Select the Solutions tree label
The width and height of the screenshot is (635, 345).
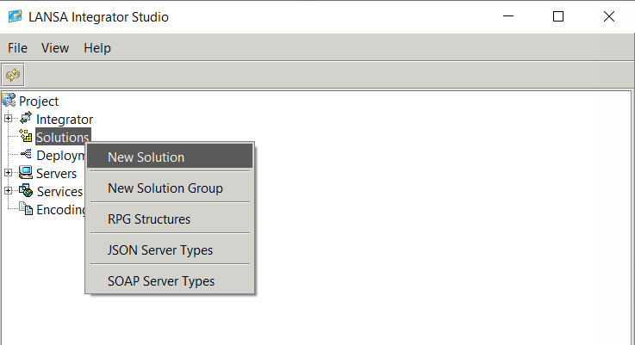[x=62, y=137]
